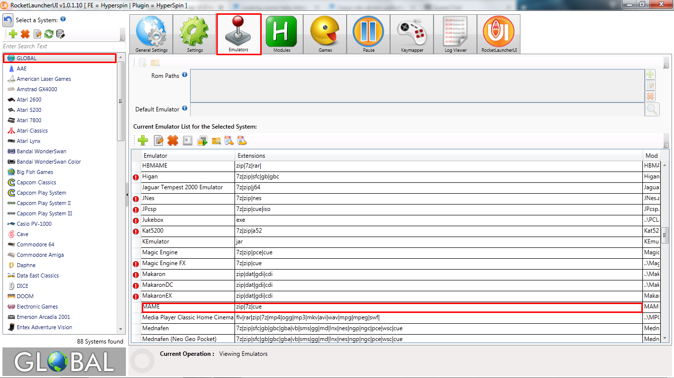Click the systems list vertical scrollbar thumb
Screen dimensions: 674x378
pyautogui.click(x=121, y=101)
